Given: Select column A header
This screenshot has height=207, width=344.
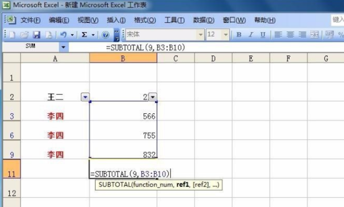Looking at the screenshot, I should pos(55,58).
